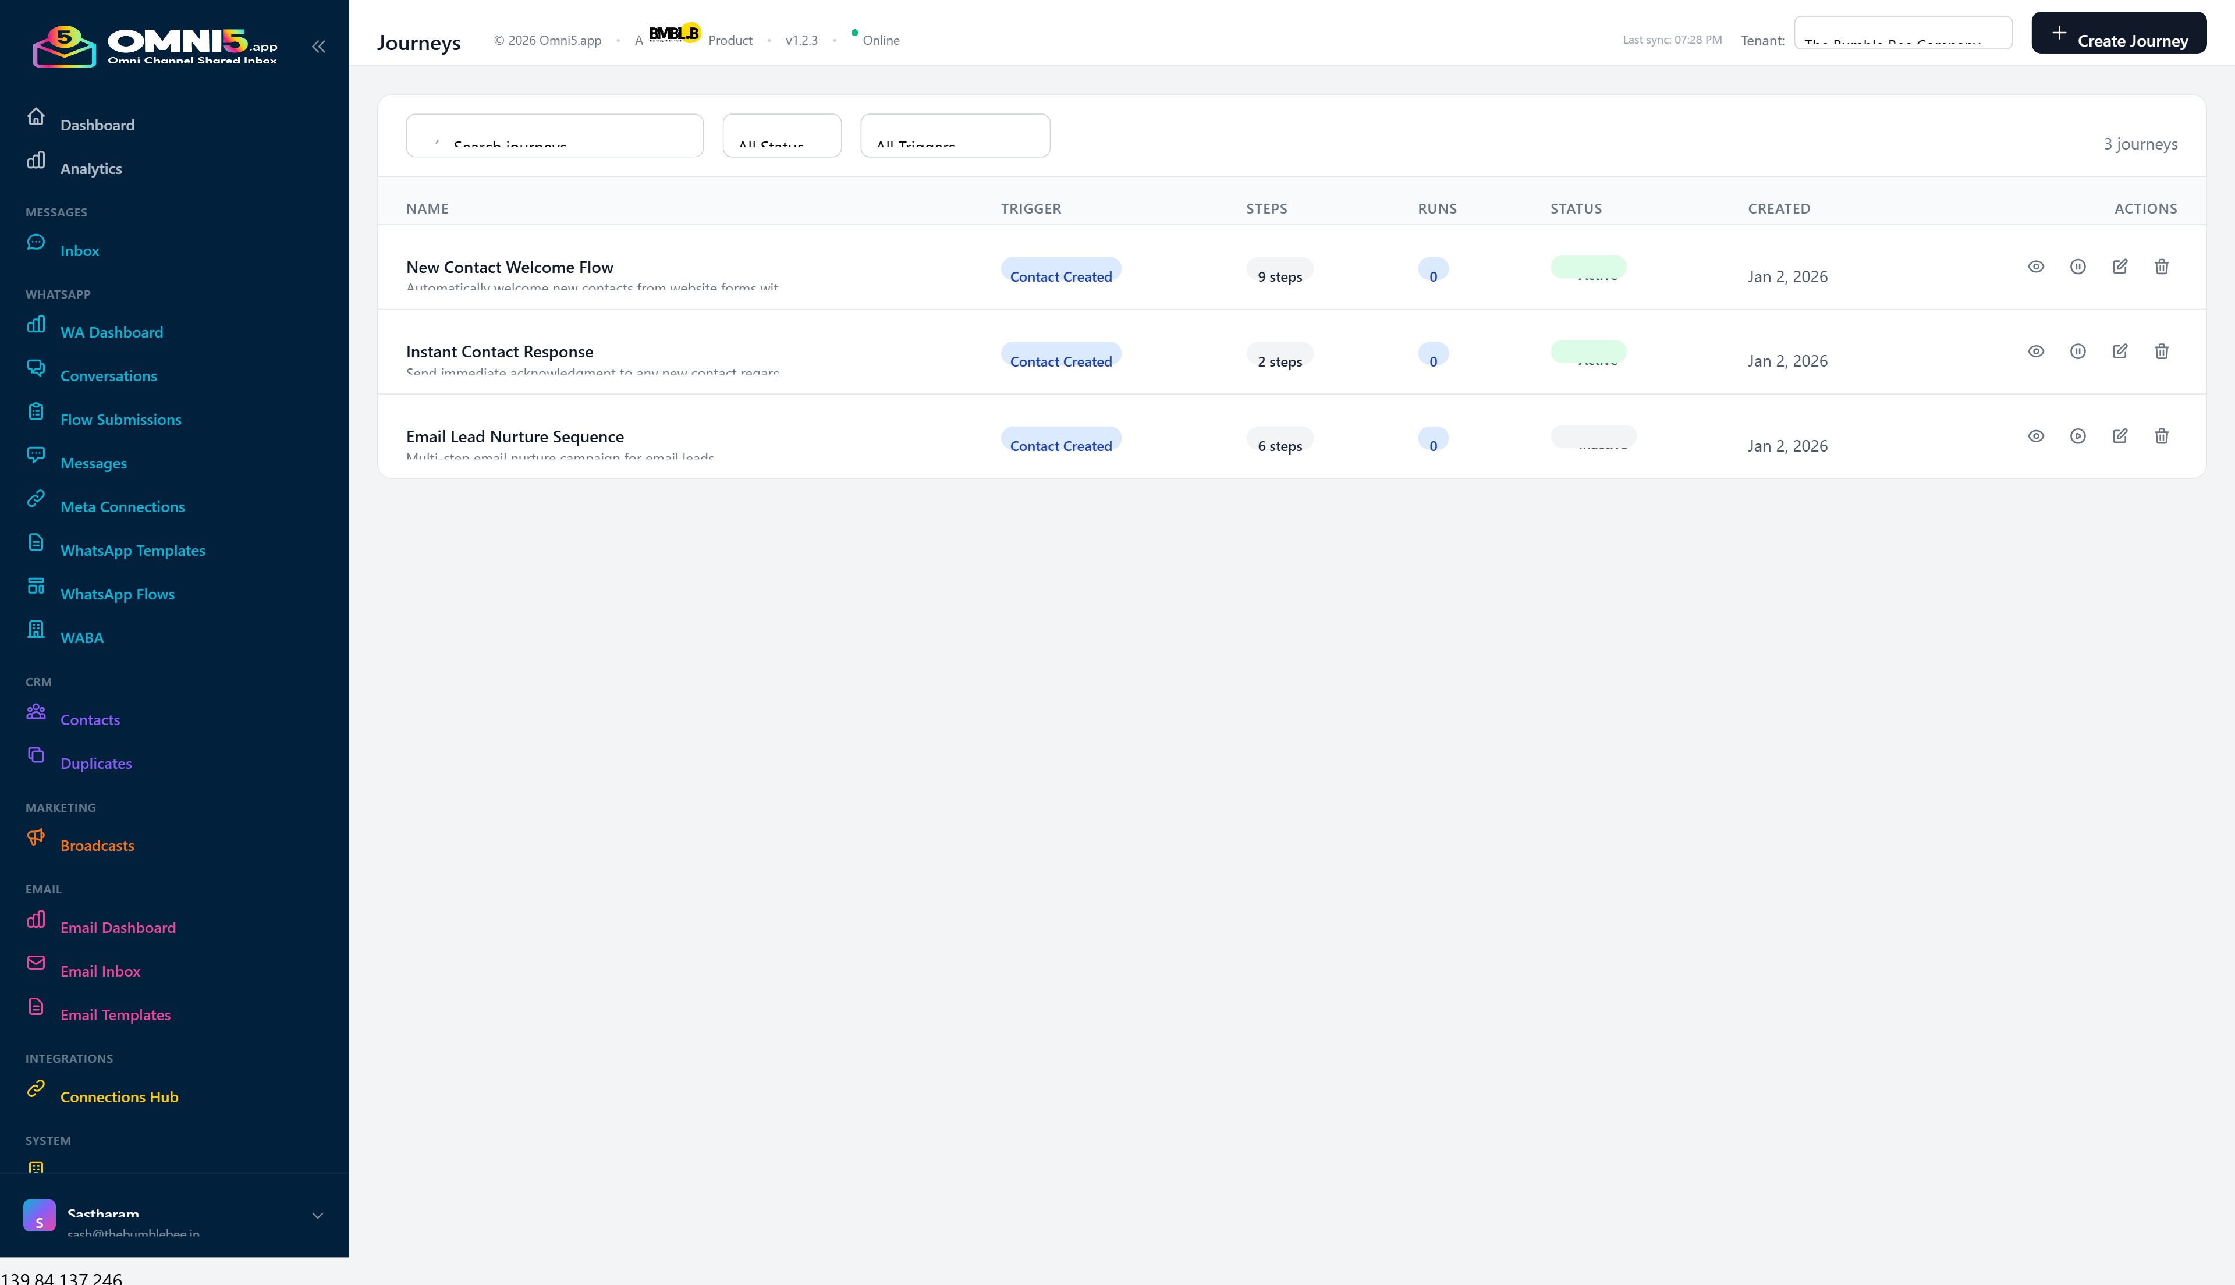
Task: Open Meta Connections section
Action: click(122, 506)
